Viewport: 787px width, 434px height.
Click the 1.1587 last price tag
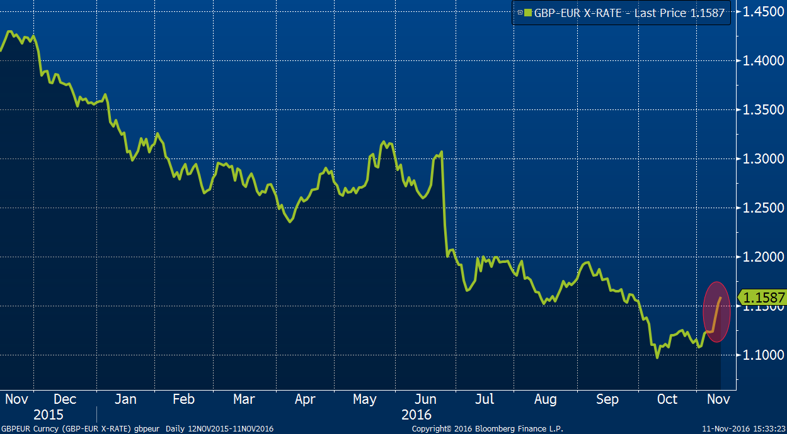pos(764,298)
